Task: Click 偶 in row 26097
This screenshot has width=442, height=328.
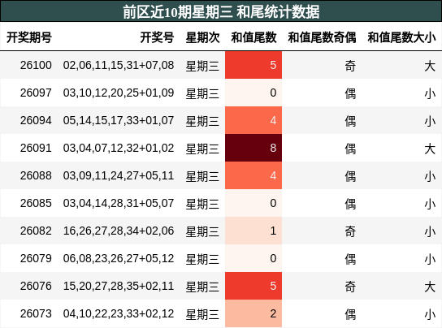Action: [350, 93]
